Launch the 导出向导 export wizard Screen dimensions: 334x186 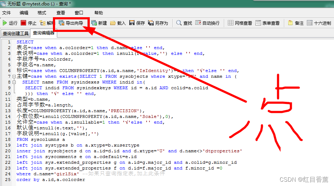71,23
